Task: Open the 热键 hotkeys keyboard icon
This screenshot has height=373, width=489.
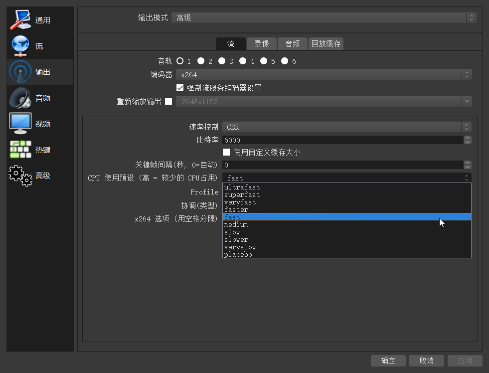Action: point(20,150)
